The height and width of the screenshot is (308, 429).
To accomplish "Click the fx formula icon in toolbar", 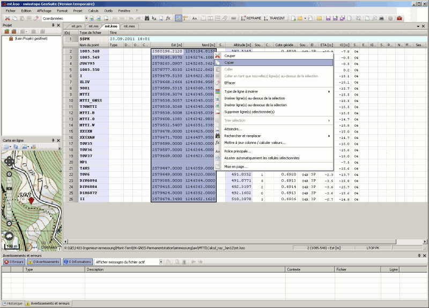I will [168, 18].
